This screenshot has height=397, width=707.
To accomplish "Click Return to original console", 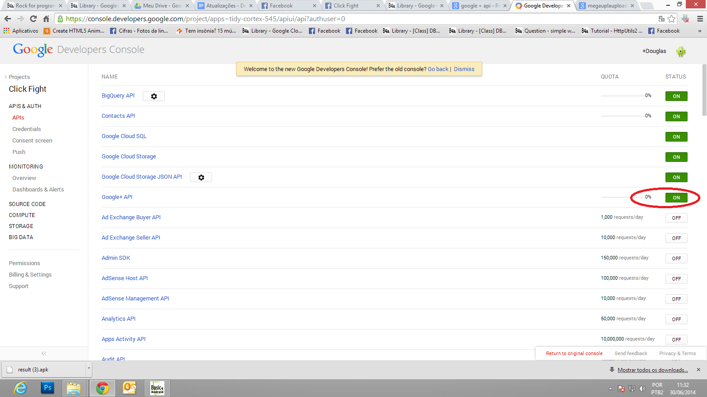I will pyautogui.click(x=574, y=353).
